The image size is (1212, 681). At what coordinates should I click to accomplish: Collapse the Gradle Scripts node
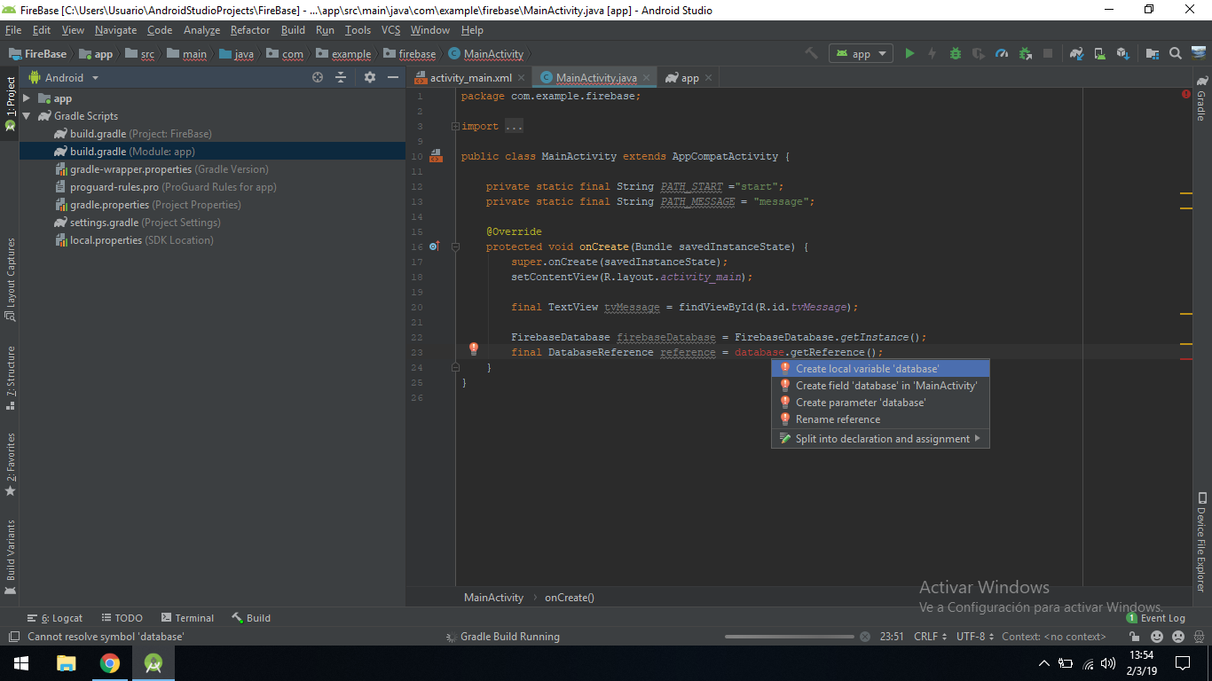(27, 116)
